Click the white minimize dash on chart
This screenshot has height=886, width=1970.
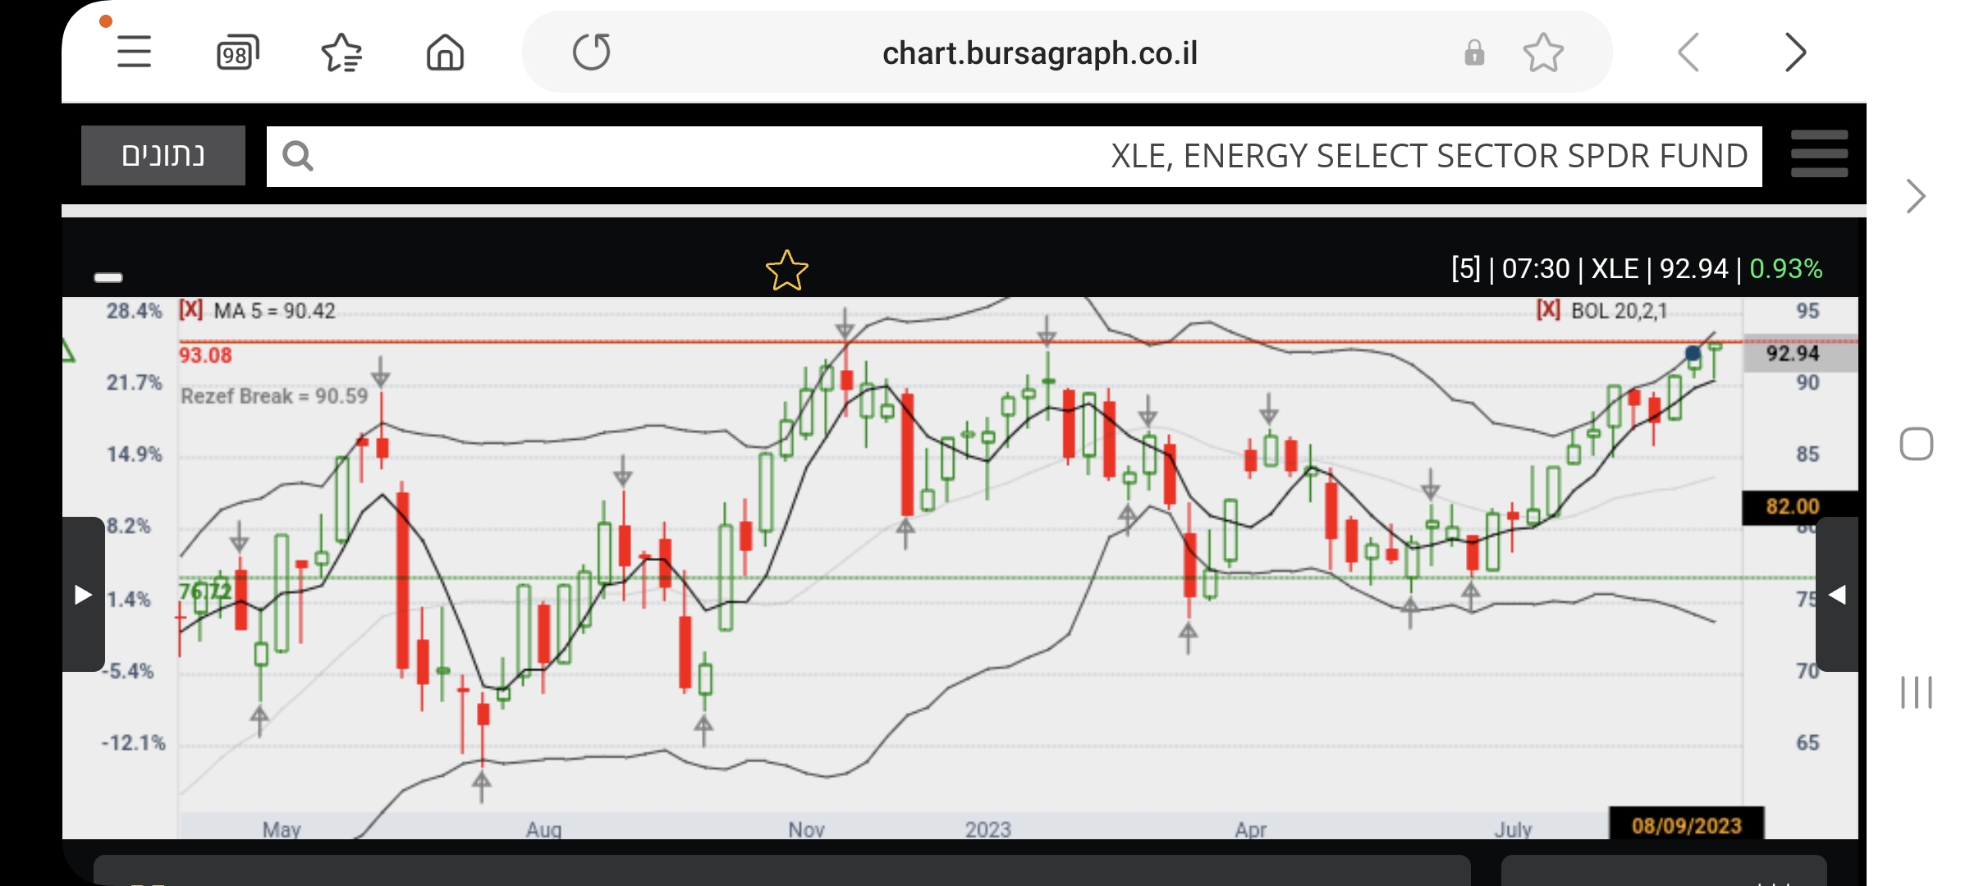[108, 277]
